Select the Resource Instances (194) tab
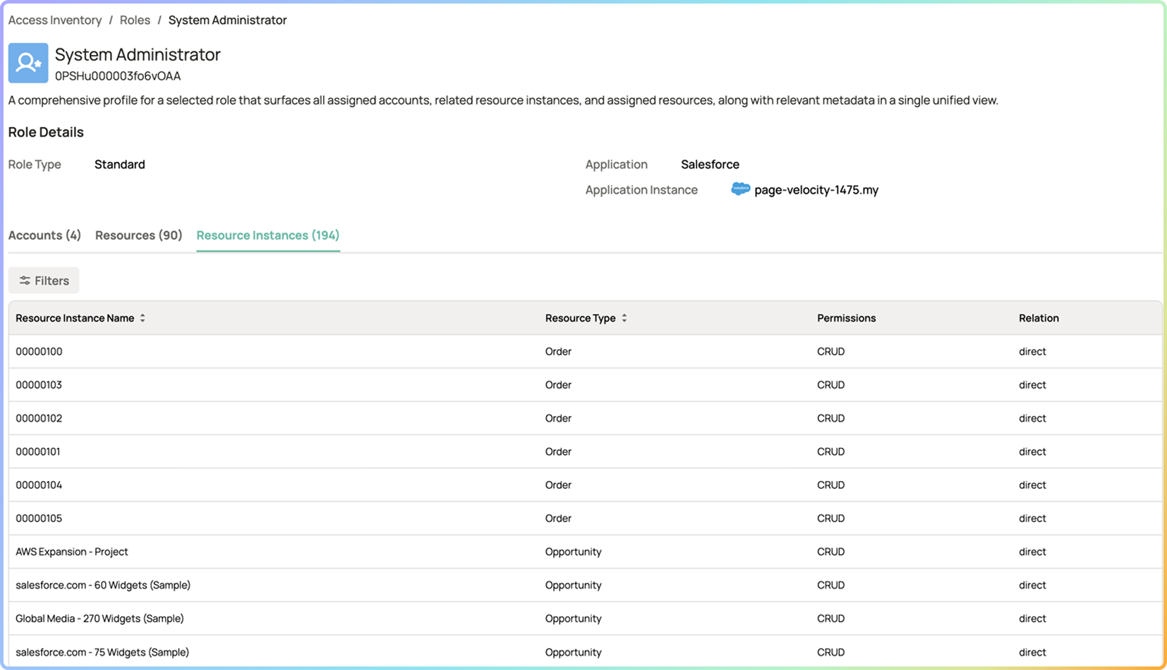Image resolution: width=1167 pixels, height=670 pixels. (x=268, y=235)
